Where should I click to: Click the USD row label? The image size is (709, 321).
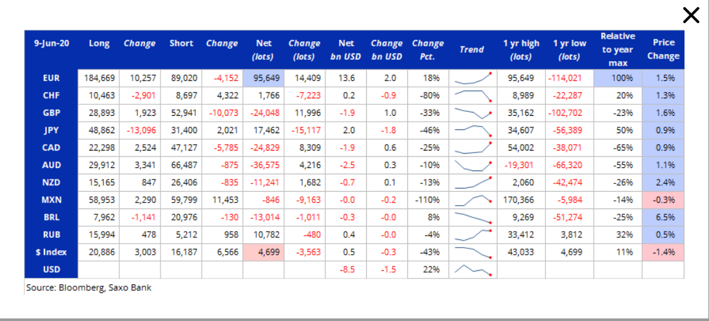pyautogui.click(x=52, y=270)
